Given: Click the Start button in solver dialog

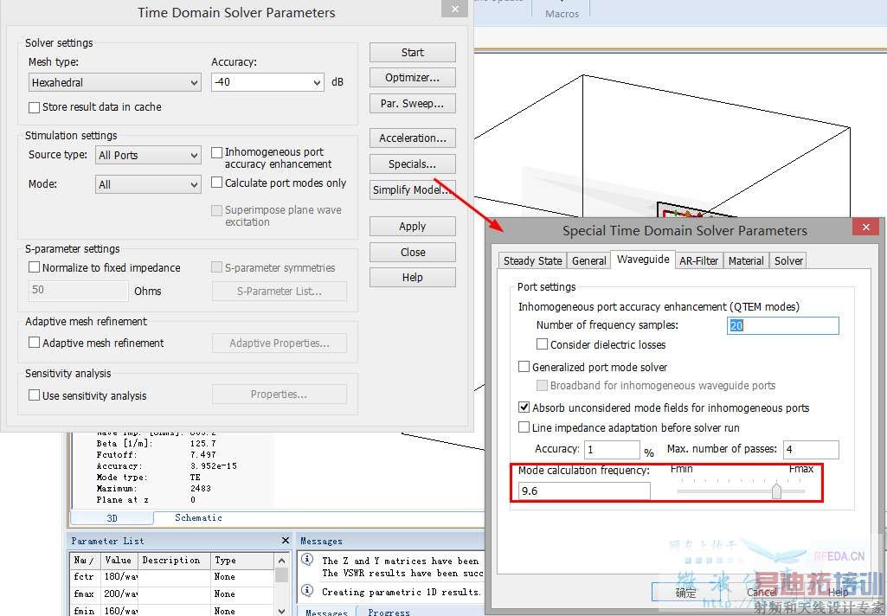Looking at the screenshot, I should [413, 53].
